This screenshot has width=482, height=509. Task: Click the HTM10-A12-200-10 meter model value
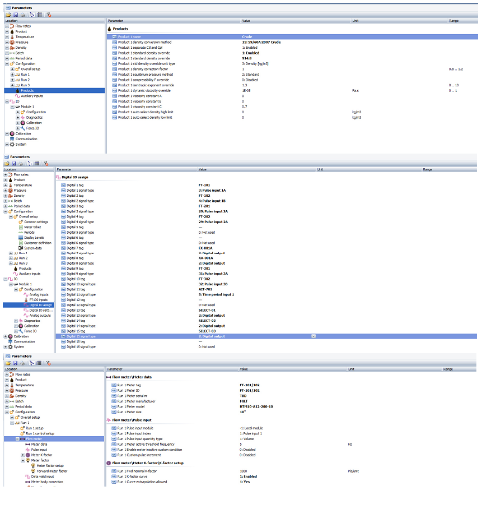256,407
